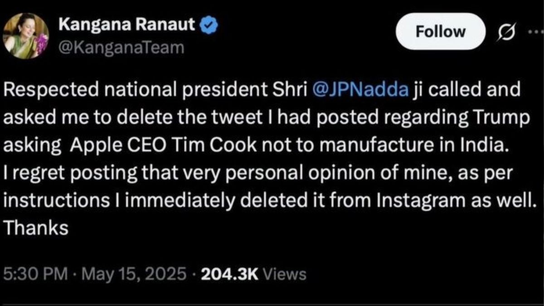The width and height of the screenshot is (544, 306).
Task: Open the Grok slashed-circle icon
Action: click(505, 33)
